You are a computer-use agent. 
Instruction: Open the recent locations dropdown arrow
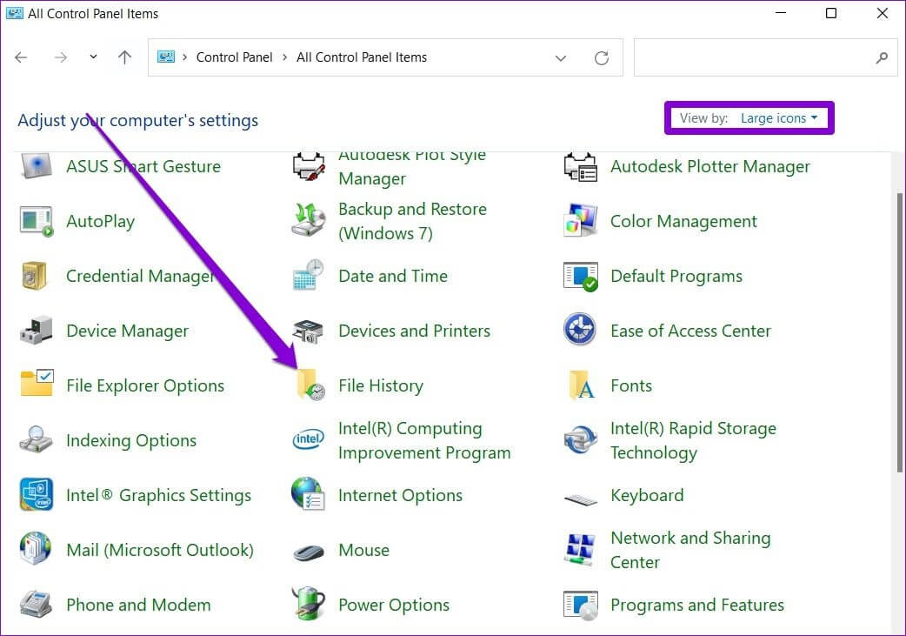[x=93, y=57]
